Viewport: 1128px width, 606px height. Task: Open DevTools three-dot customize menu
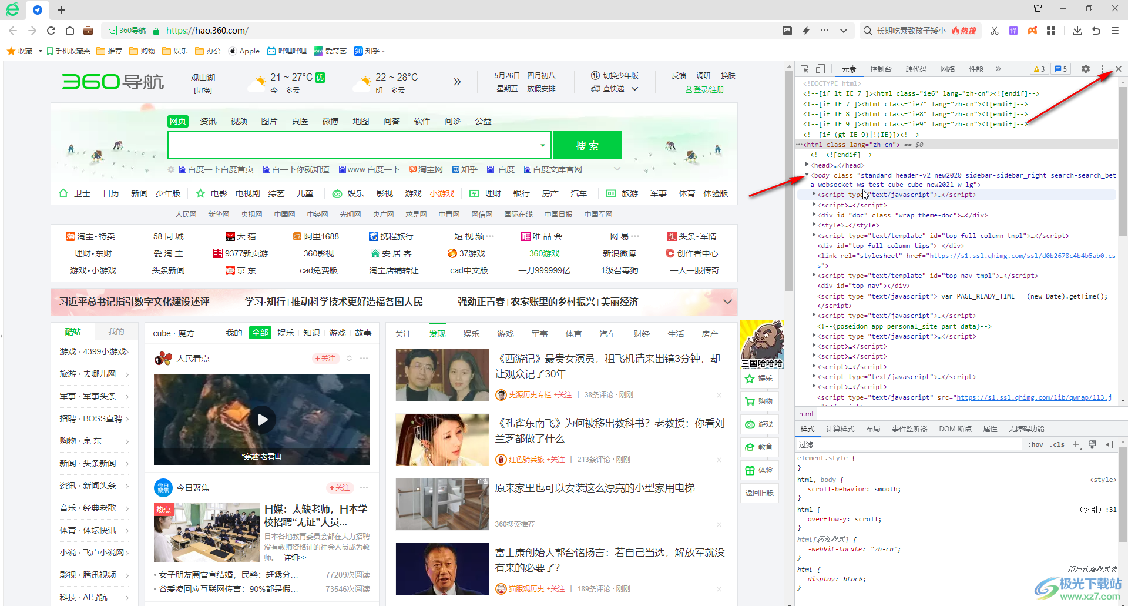click(1102, 69)
